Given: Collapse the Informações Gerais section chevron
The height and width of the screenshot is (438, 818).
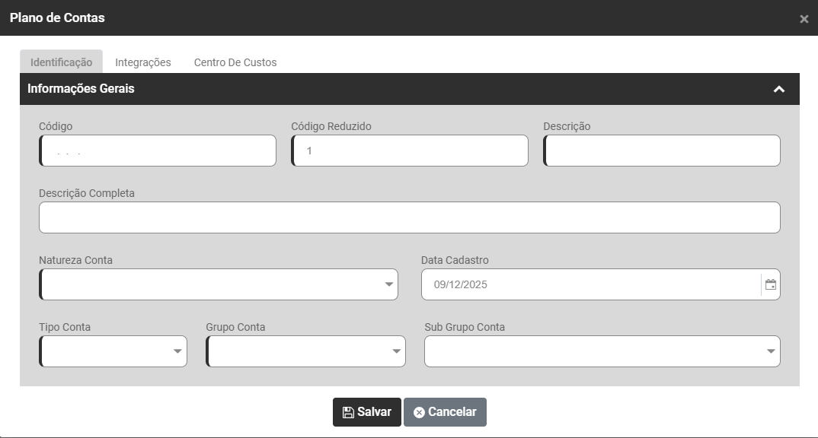Looking at the screenshot, I should (x=778, y=89).
